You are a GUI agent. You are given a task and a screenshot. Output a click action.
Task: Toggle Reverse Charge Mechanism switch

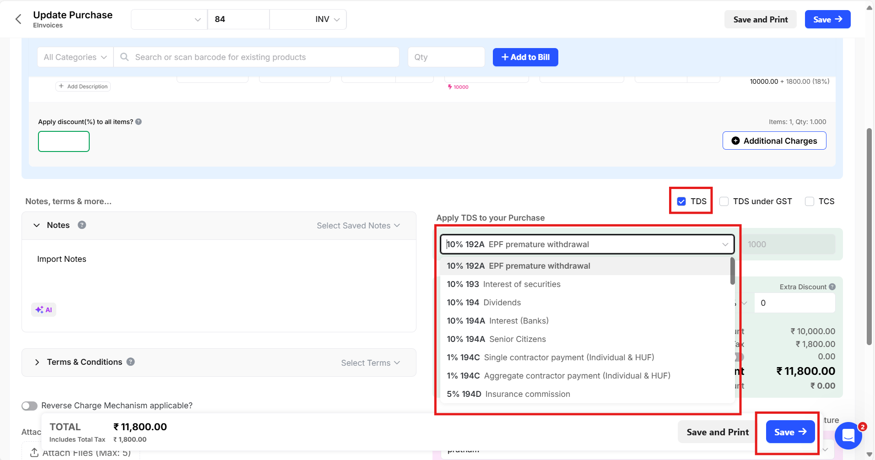[x=30, y=406]
